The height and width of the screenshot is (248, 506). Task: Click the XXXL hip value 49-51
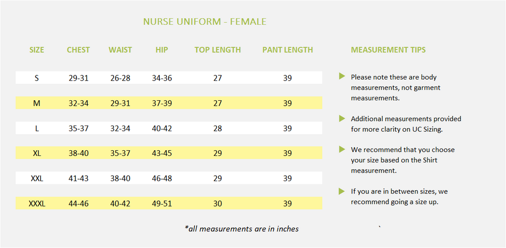tap(162, 204)
